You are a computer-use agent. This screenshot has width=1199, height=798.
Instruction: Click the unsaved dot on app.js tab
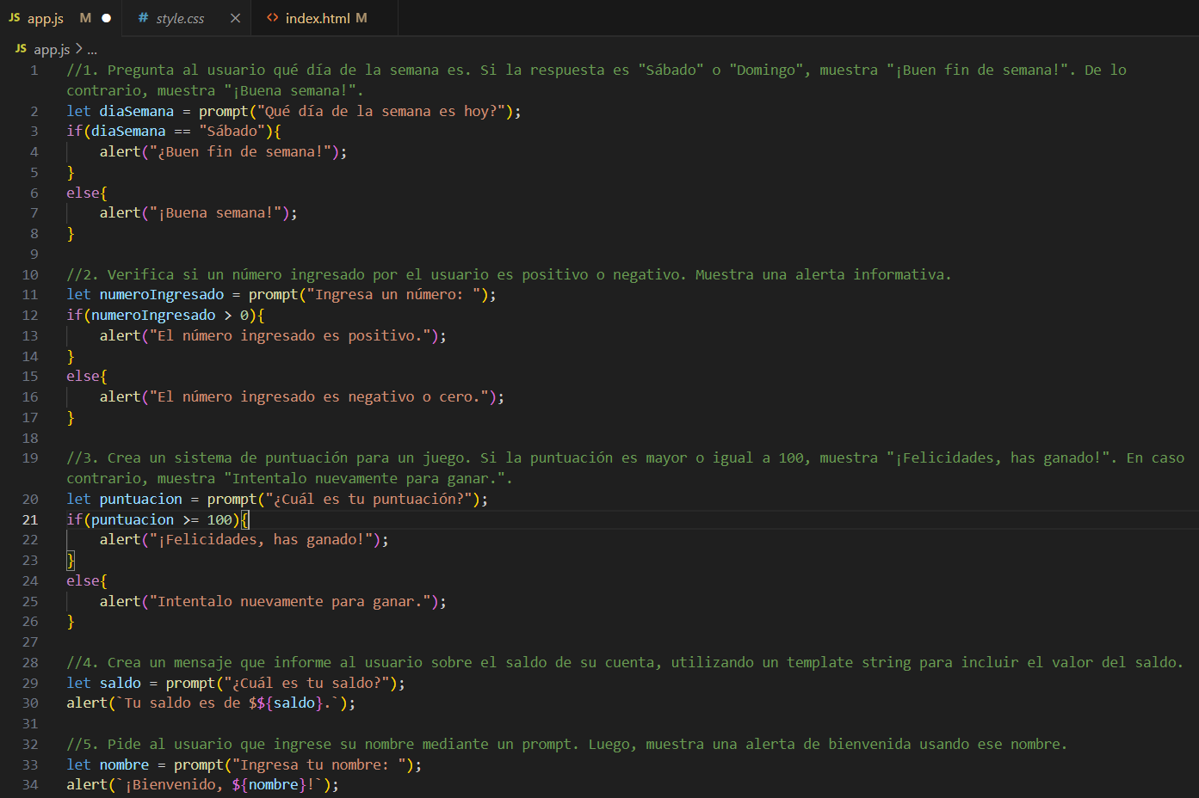[x=107, y=18]
